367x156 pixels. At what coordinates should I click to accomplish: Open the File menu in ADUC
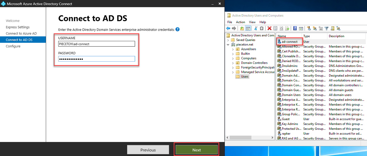point(230,22)
